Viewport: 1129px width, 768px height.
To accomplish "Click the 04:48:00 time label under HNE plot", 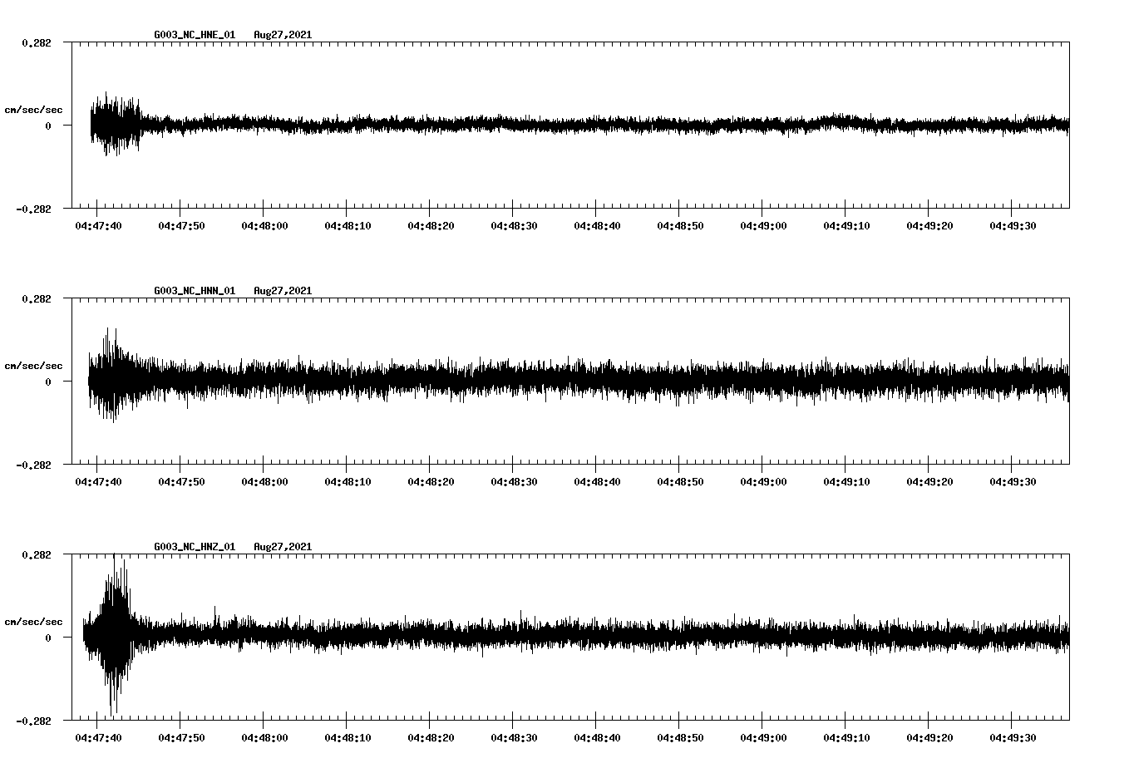I will 264,225.
